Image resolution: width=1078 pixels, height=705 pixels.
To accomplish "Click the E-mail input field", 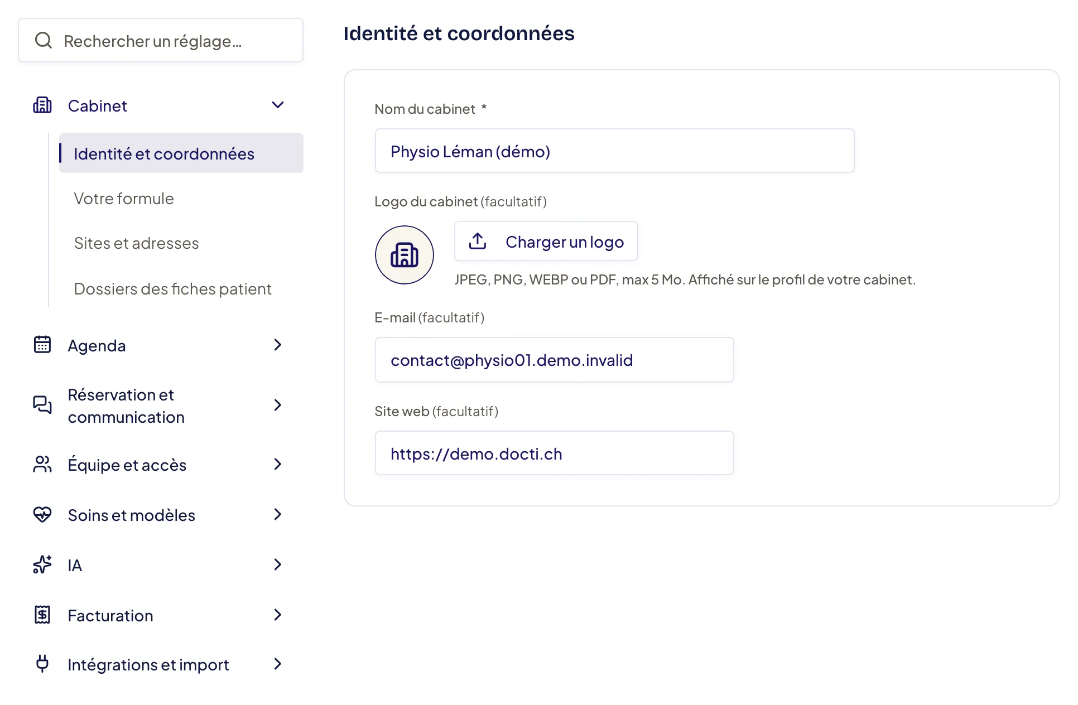I will click(554, 360).
